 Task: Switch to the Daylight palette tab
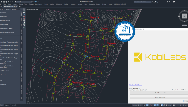pyautogui.click(x=21, y=49)
